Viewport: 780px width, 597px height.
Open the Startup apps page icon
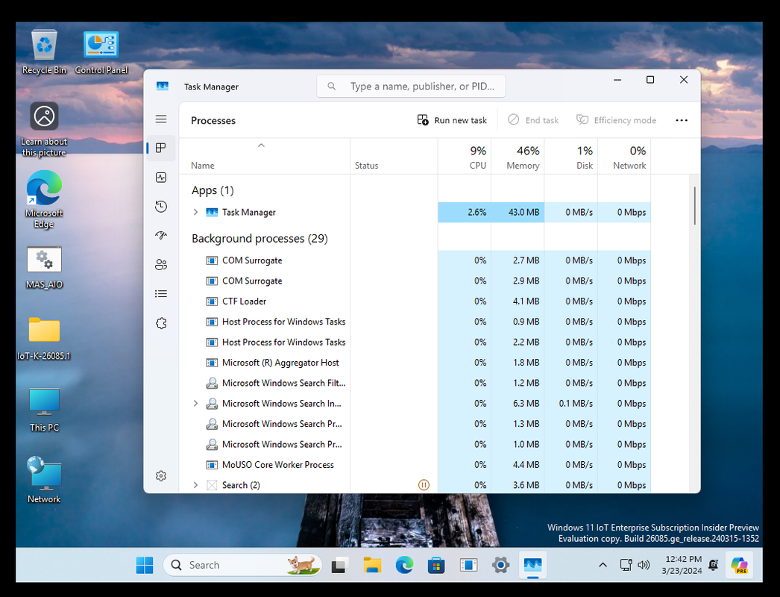click(160, 236)
